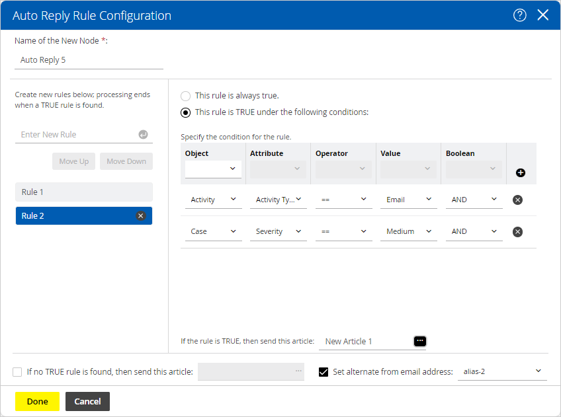Focus the Name of the New Node field
Screen dimensions: 561x417
coord(89,60)
